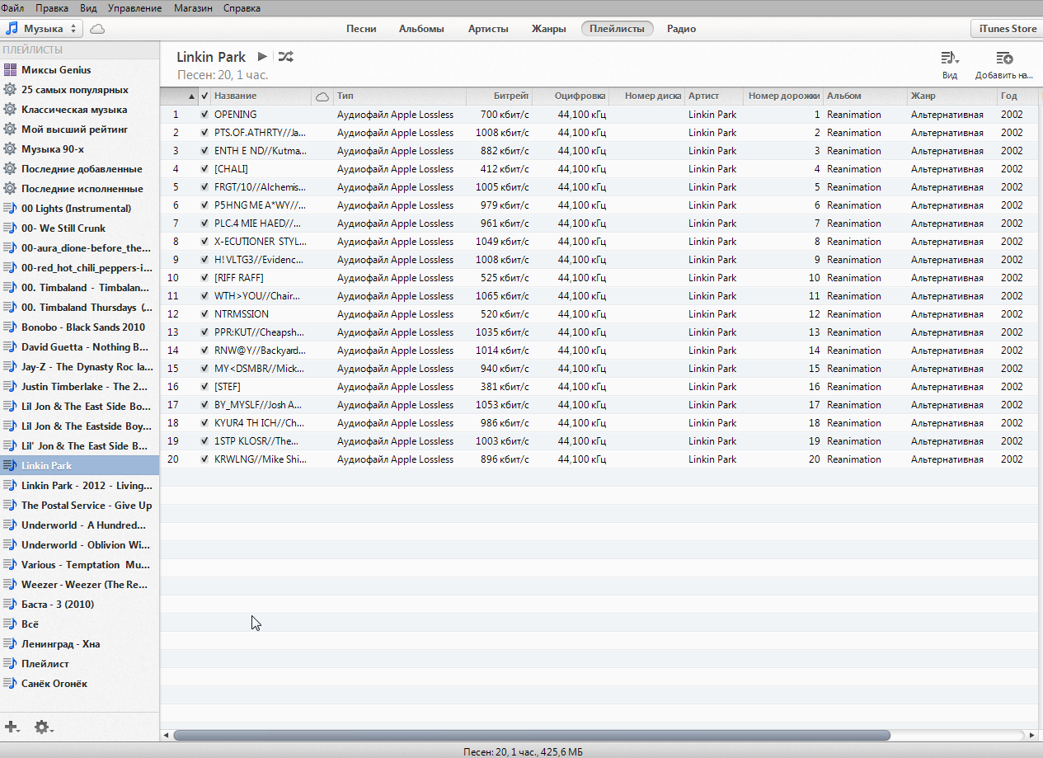Screen dimensions: 1043x758
Task: Sort tracks by Тип column
Action: 400,97
